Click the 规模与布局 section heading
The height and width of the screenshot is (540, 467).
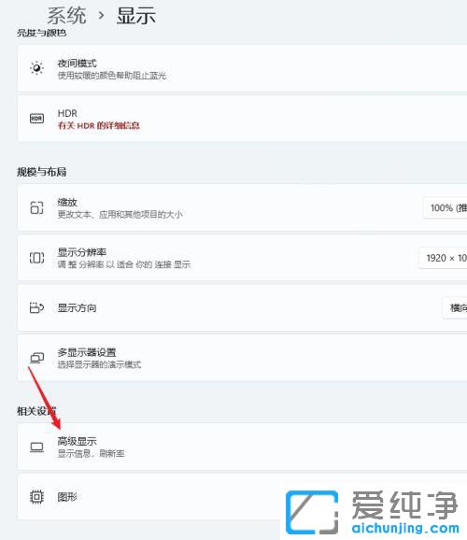point(42,172)
